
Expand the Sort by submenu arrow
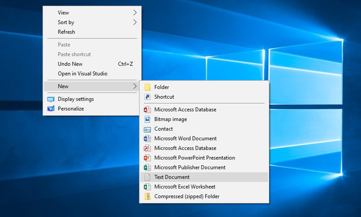click(x=135, y=22)
